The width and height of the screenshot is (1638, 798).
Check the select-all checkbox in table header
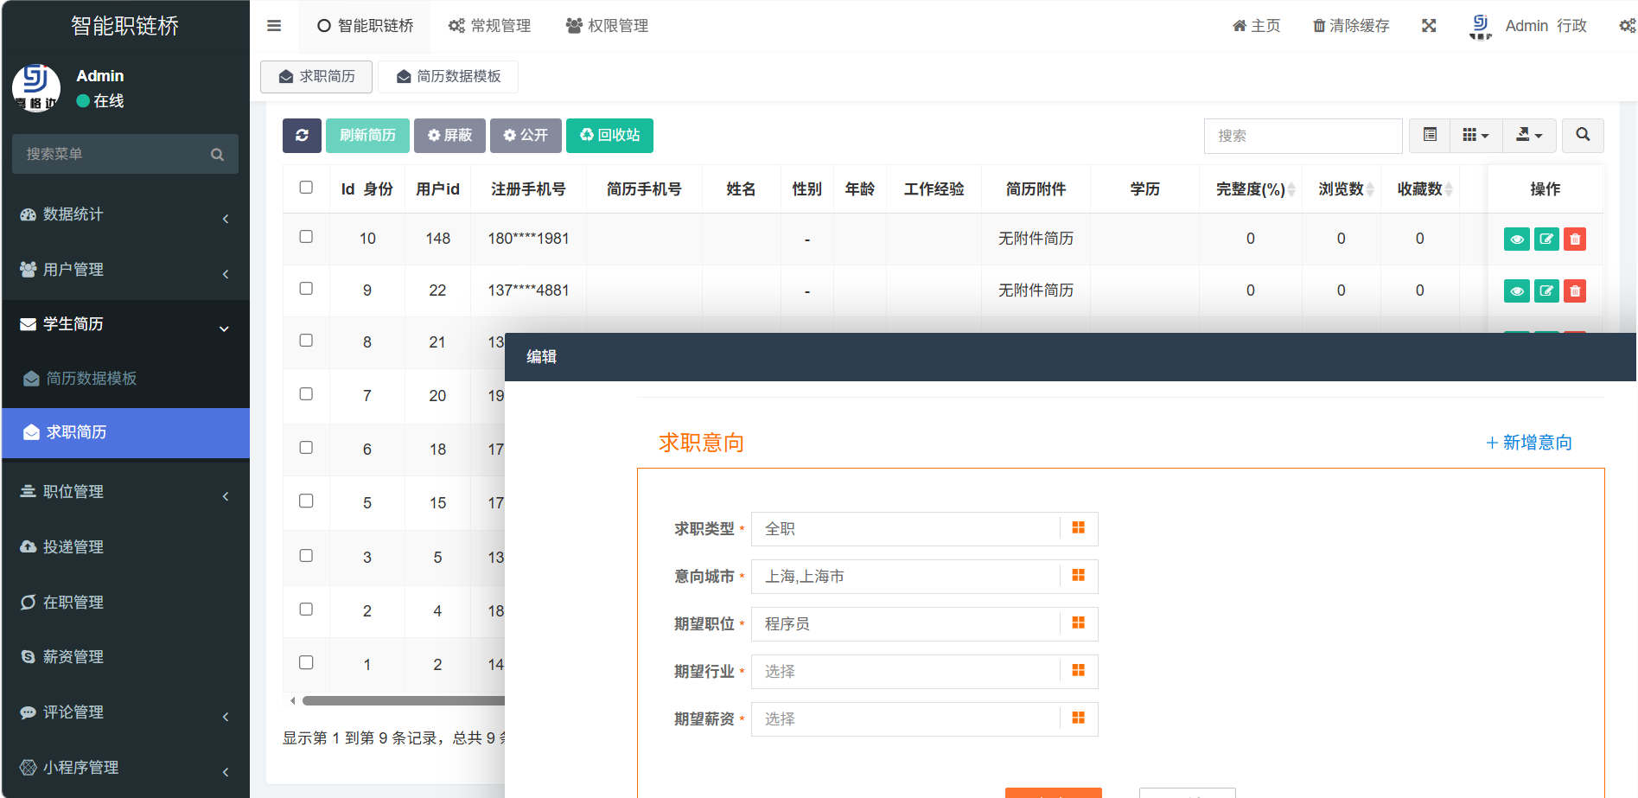click(306, 188)
